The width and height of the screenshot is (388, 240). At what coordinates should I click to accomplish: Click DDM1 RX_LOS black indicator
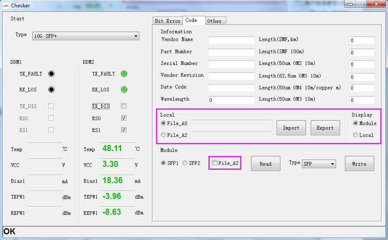(51, 90)
